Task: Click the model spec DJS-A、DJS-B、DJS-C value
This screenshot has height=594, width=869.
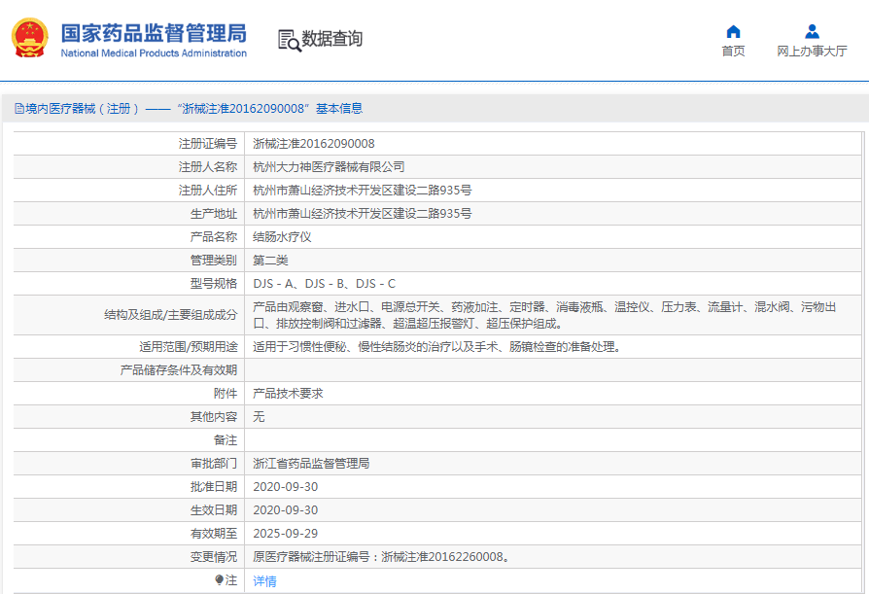Action: pos(324,284)
